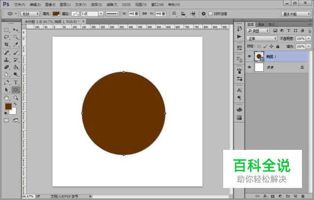Screen dimensions: 314x200
Task: Toggle lock all padlock
Action: 278,46
